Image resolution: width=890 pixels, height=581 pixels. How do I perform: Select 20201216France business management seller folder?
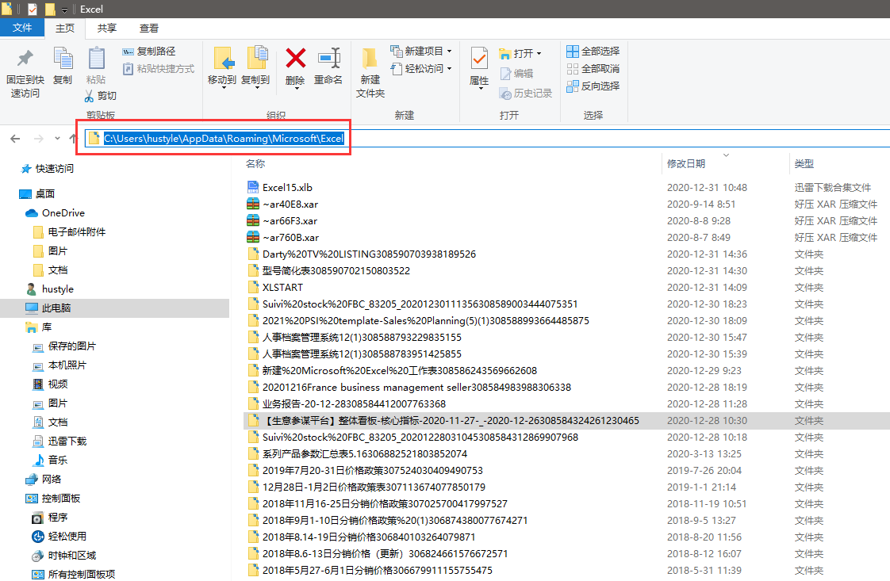pyautogui.click(x=416, y=388)
